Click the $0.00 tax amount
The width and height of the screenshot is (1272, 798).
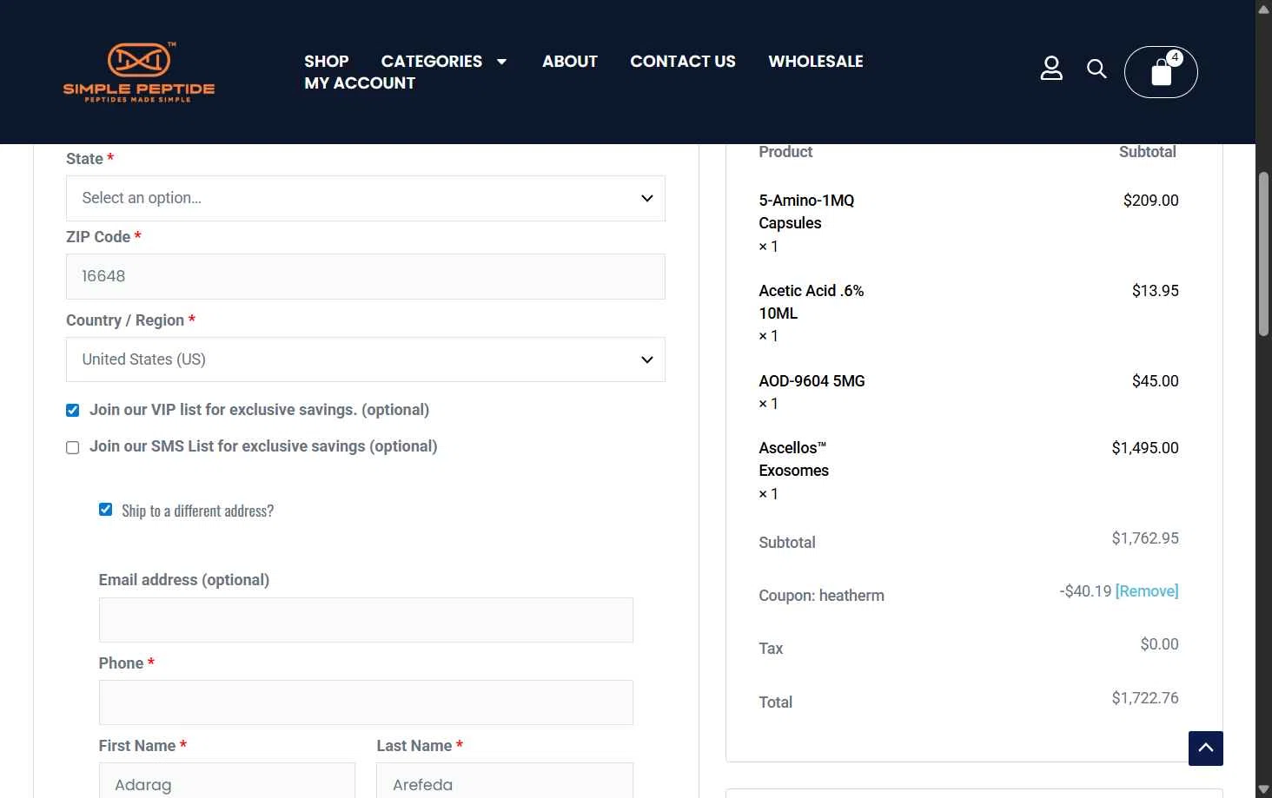tap(1159, 644)
